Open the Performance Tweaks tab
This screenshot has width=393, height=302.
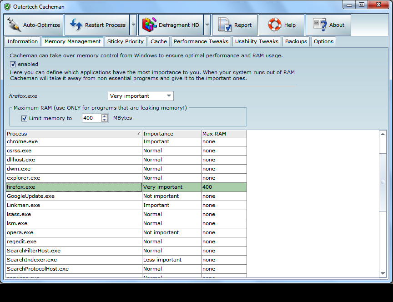click(201, 41)
